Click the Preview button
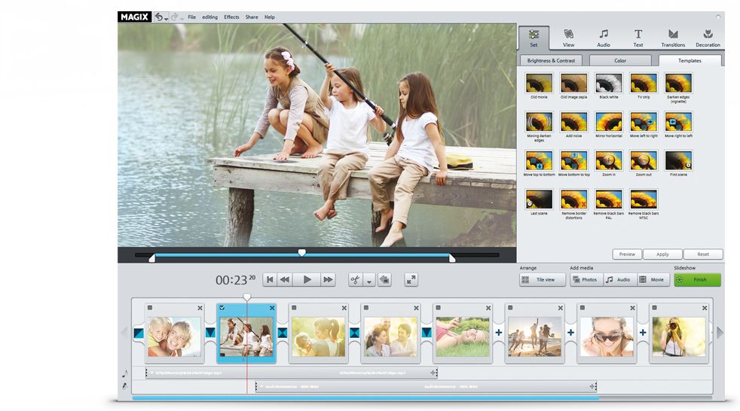 [627, 254]
